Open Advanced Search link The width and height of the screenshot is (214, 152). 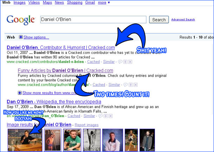coord(183,20)
